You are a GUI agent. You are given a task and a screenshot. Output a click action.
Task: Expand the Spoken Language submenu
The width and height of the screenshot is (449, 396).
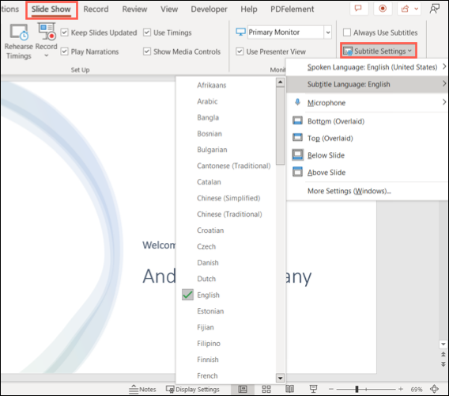click(x=444, y=67)
